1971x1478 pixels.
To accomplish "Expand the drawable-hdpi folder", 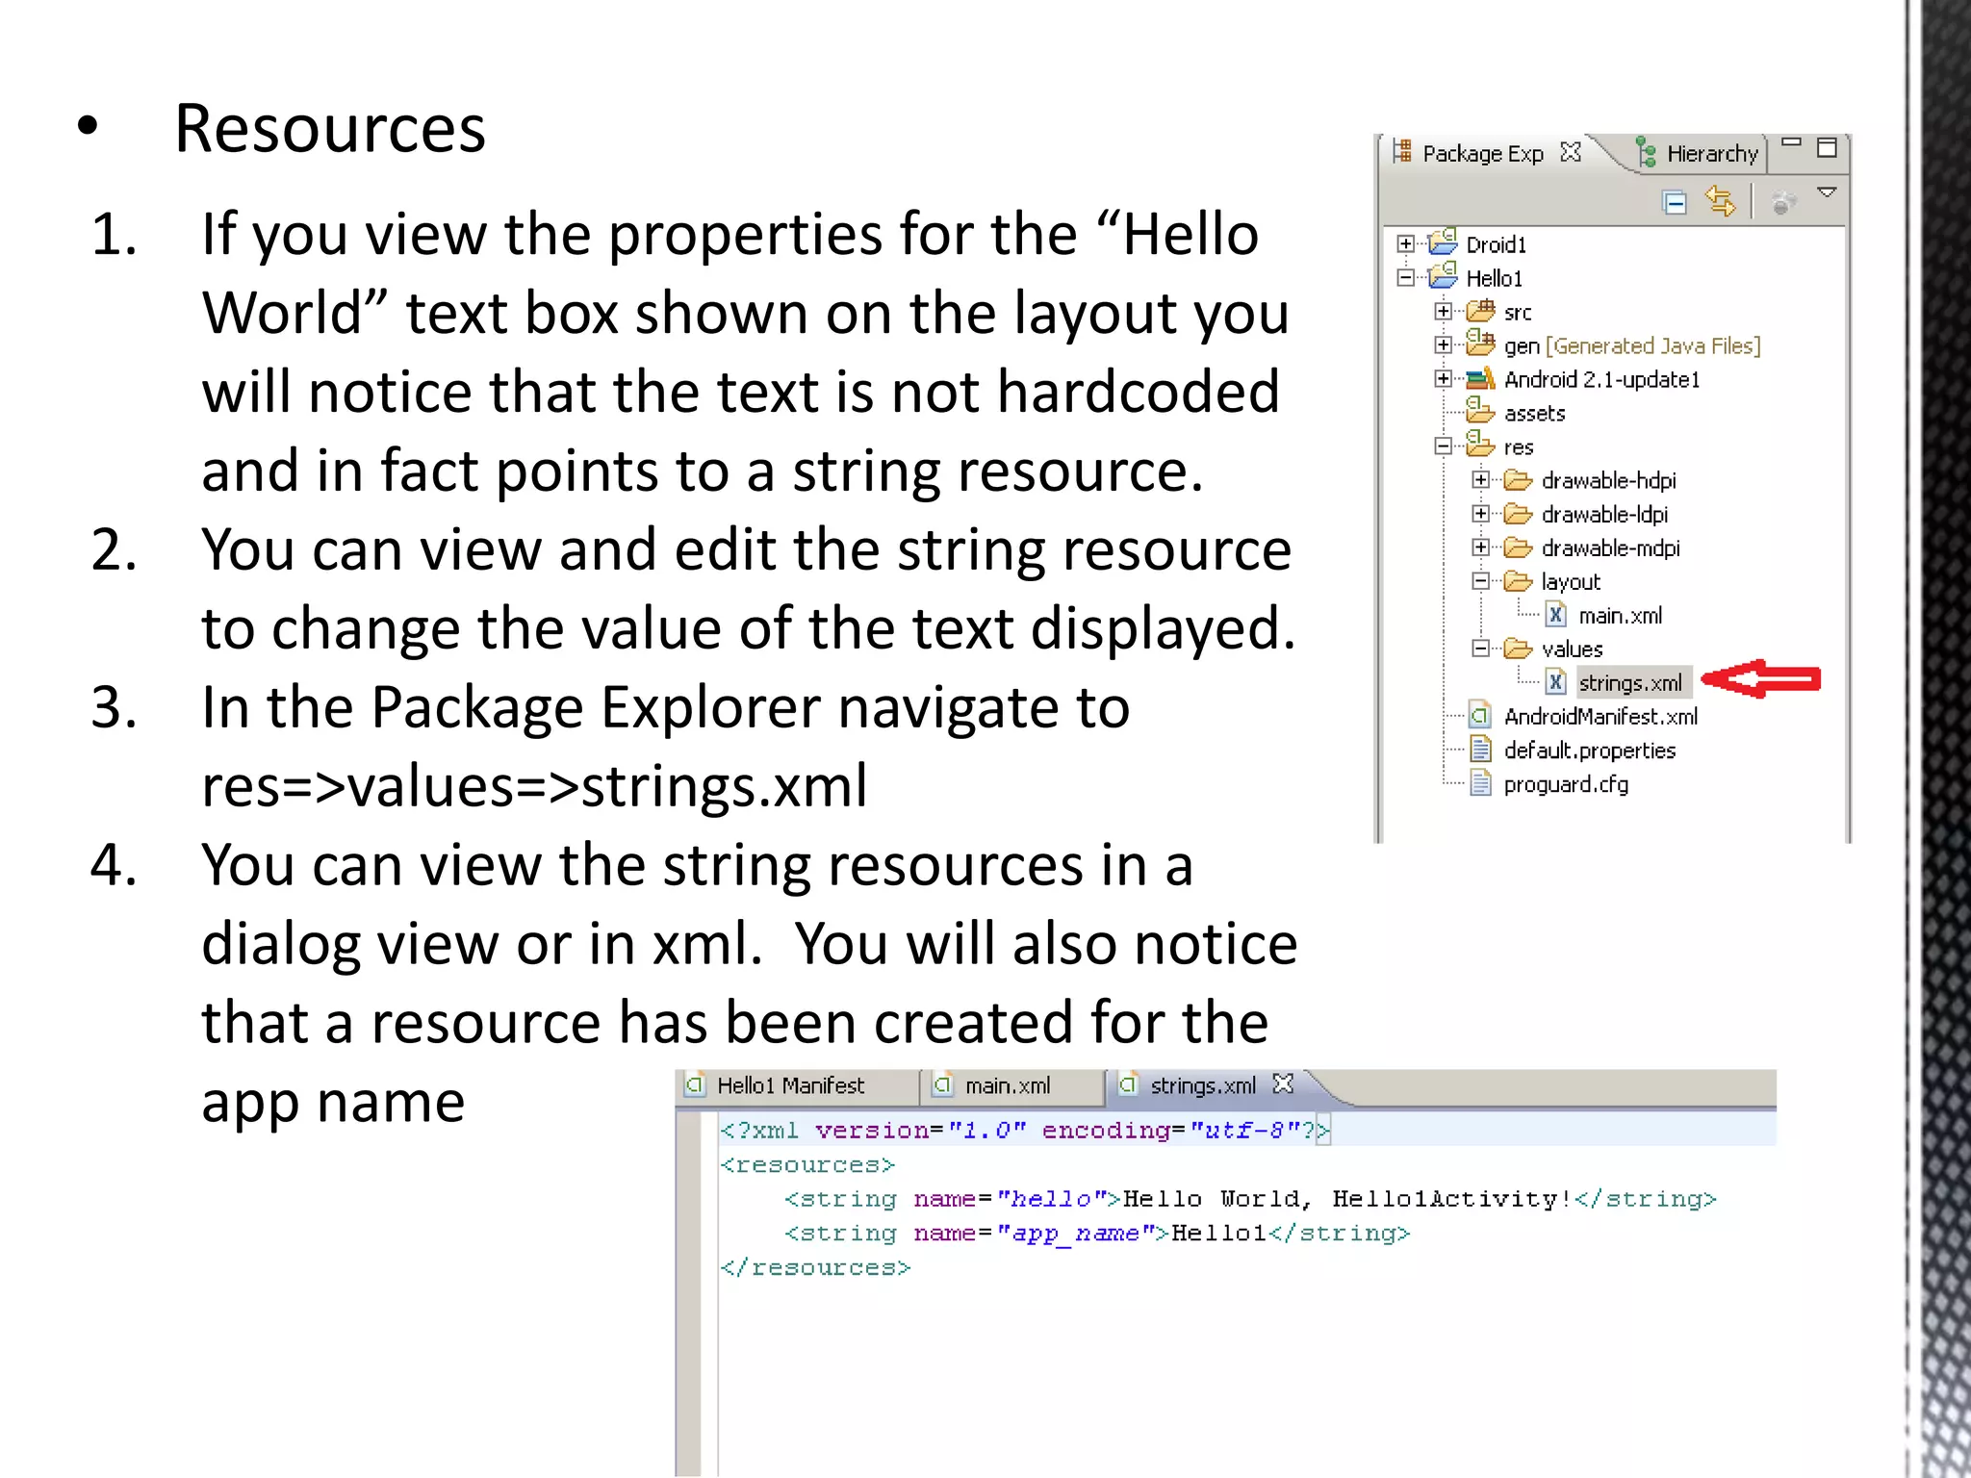I will click(x=1480, y=480).
